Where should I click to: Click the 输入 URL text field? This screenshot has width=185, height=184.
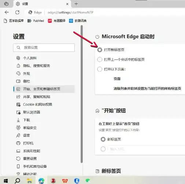point(146,149)
